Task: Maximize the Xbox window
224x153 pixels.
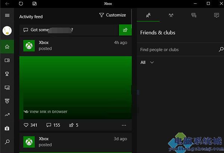Action: [x=208, y=3]
